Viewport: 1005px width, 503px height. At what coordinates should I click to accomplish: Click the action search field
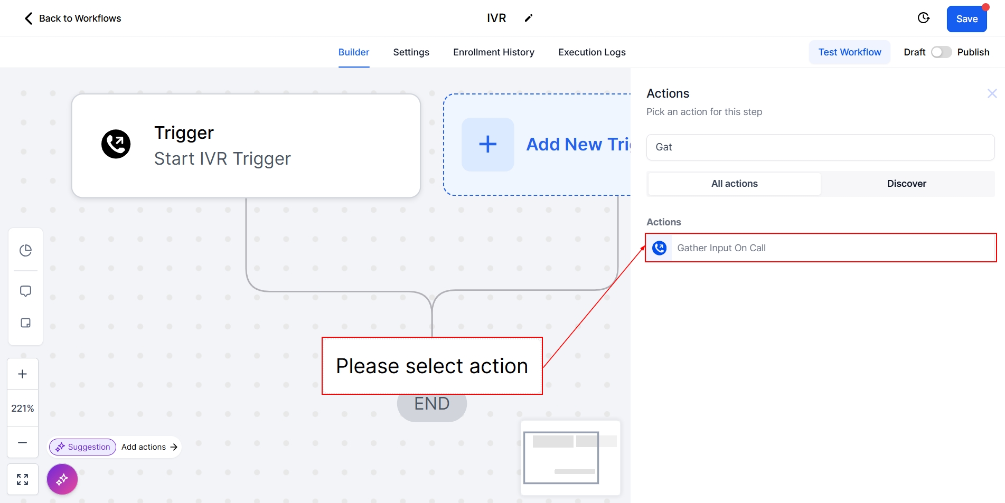click(x=820, y=147)
